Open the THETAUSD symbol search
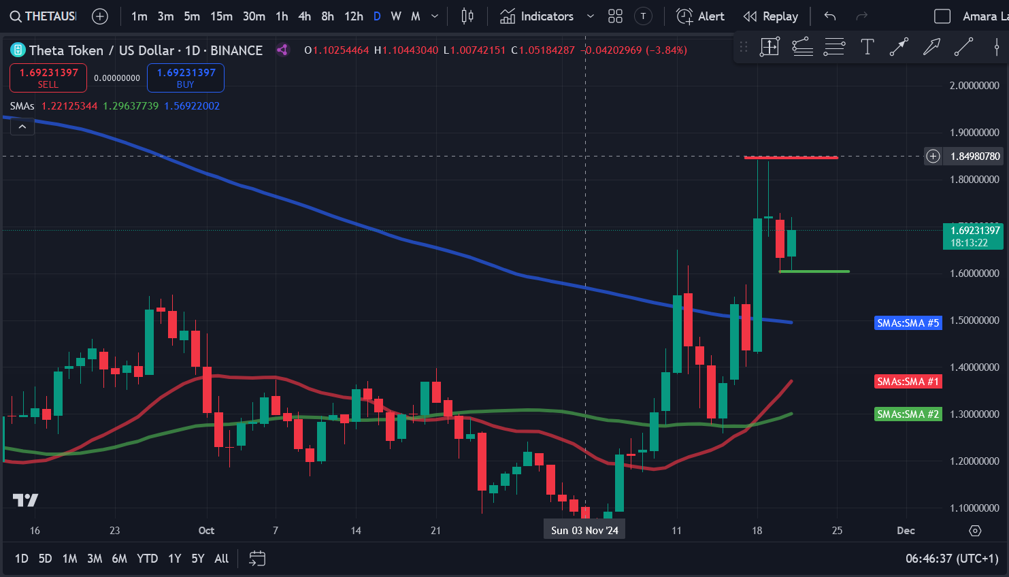Screen dimensions: 1009x577 pos(43,16)
